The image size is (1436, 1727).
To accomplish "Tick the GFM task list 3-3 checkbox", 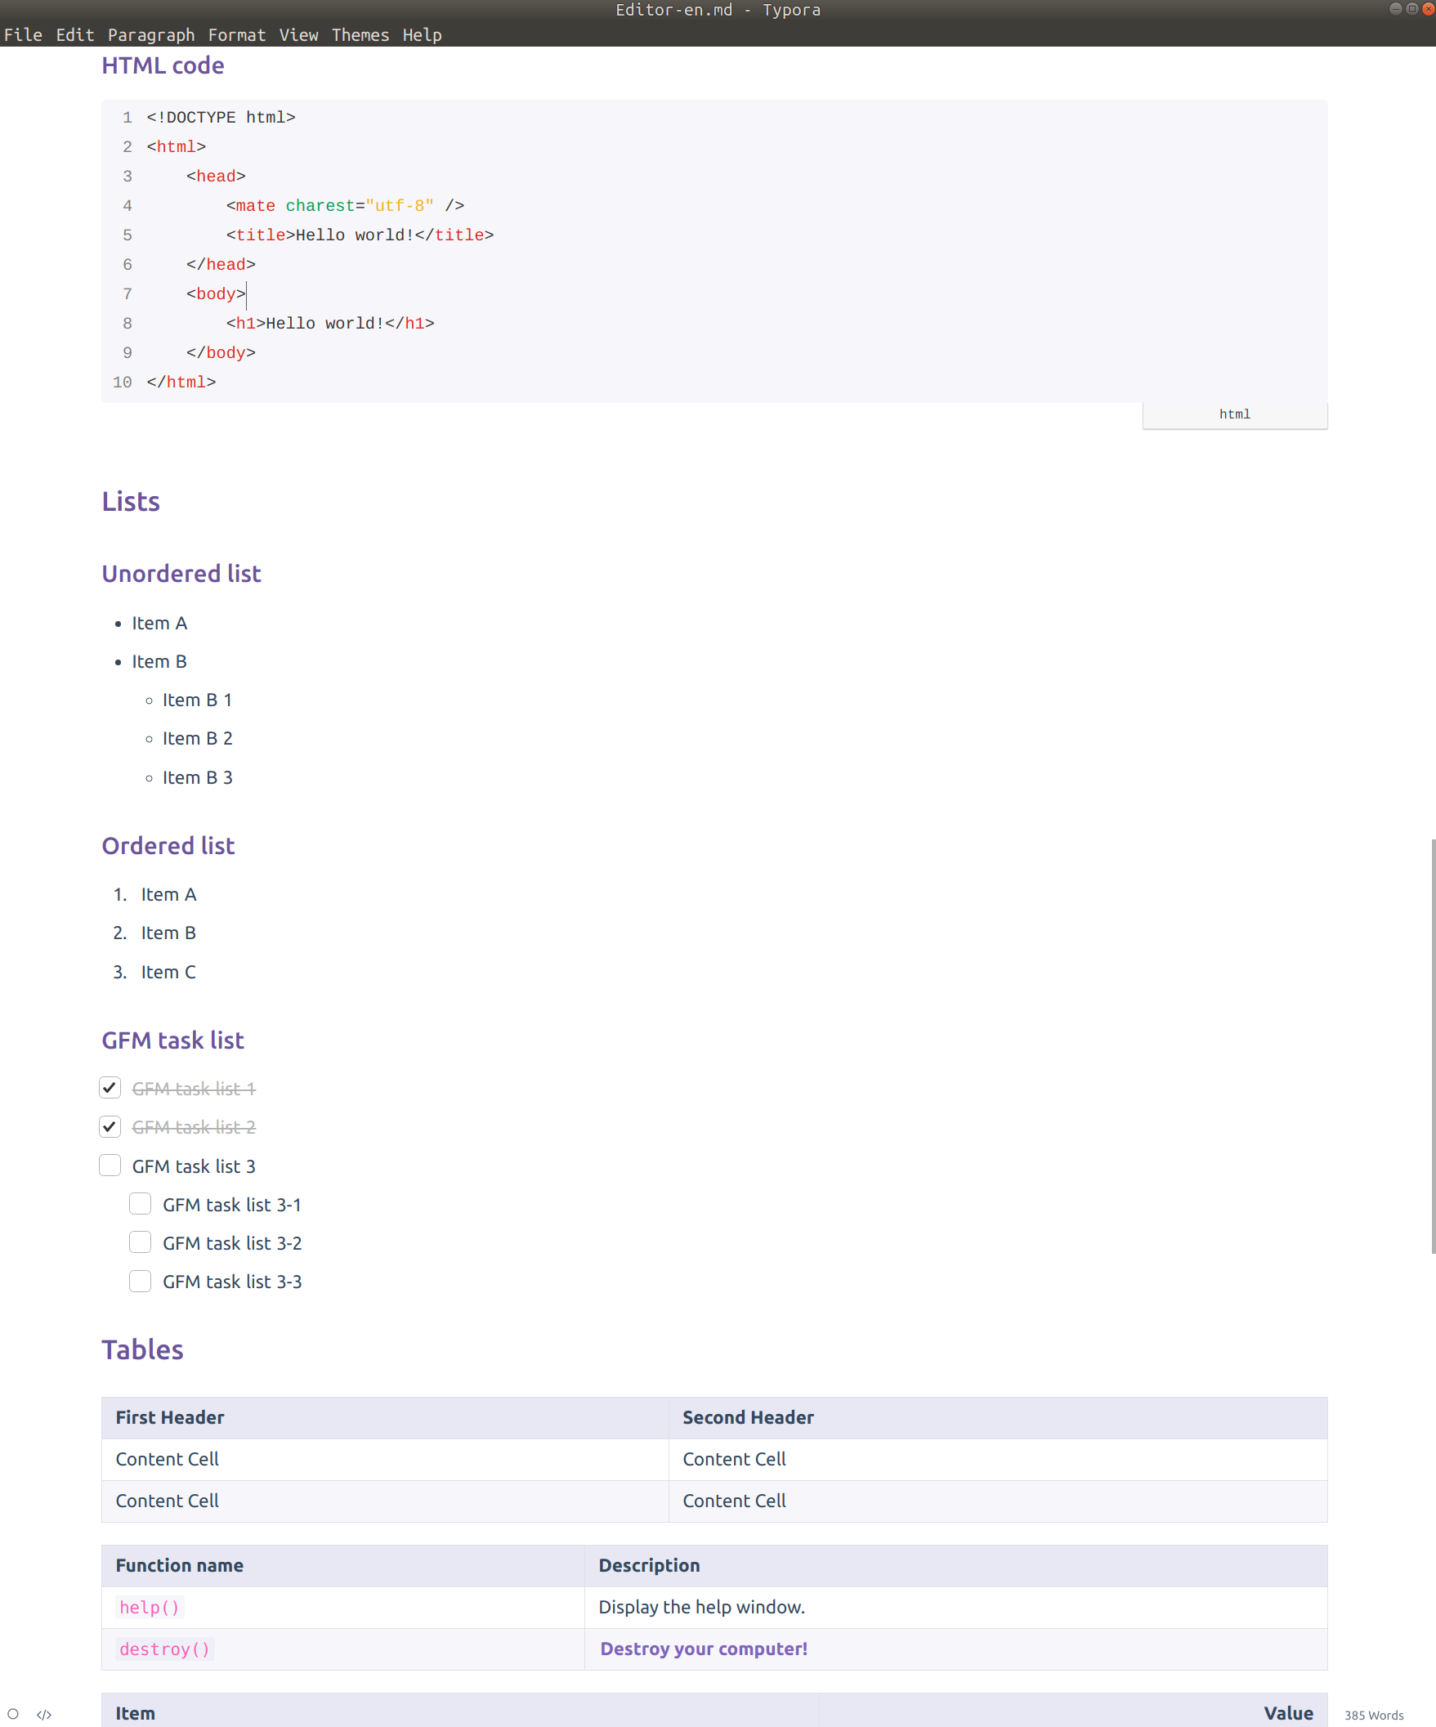I will (x=141, y=1282).
